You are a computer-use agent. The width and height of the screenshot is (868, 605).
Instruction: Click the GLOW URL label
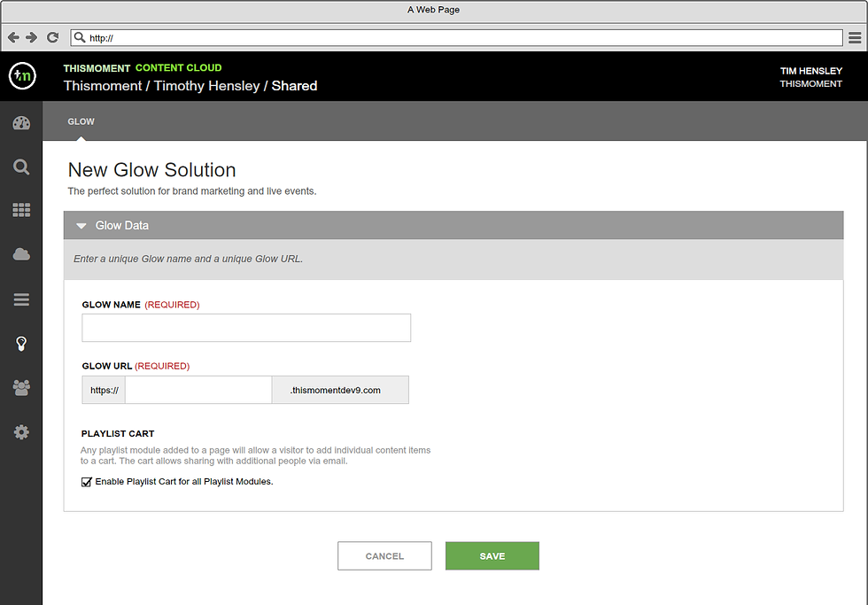tap(107, 366)
